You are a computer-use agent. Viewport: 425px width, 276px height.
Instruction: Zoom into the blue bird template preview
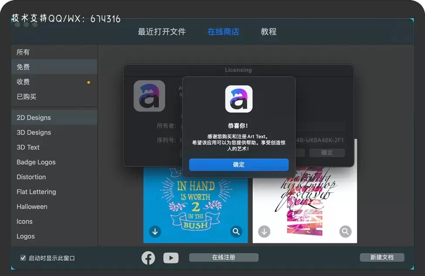[236, 232]
